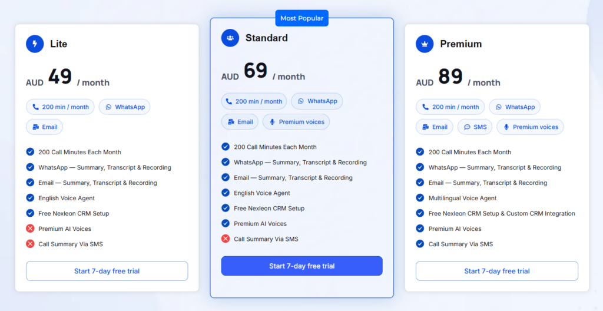Click the Premium plan crown icon
The width and height of the screenshot is (603, 311).
[425, 44]
